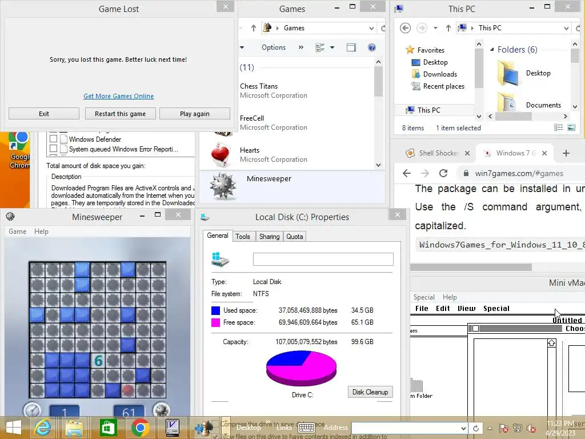This screenshot has width=585, height=439.
Task: Switch to the Windows 7 Games Chrome tab
Action: coord(515,153)
